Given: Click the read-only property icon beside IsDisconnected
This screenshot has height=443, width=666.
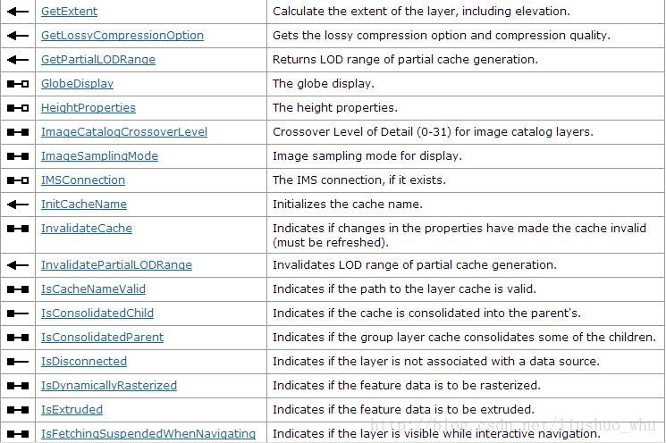Looking at the screenshot, I should pyautogui.click(x=18, y=362).
